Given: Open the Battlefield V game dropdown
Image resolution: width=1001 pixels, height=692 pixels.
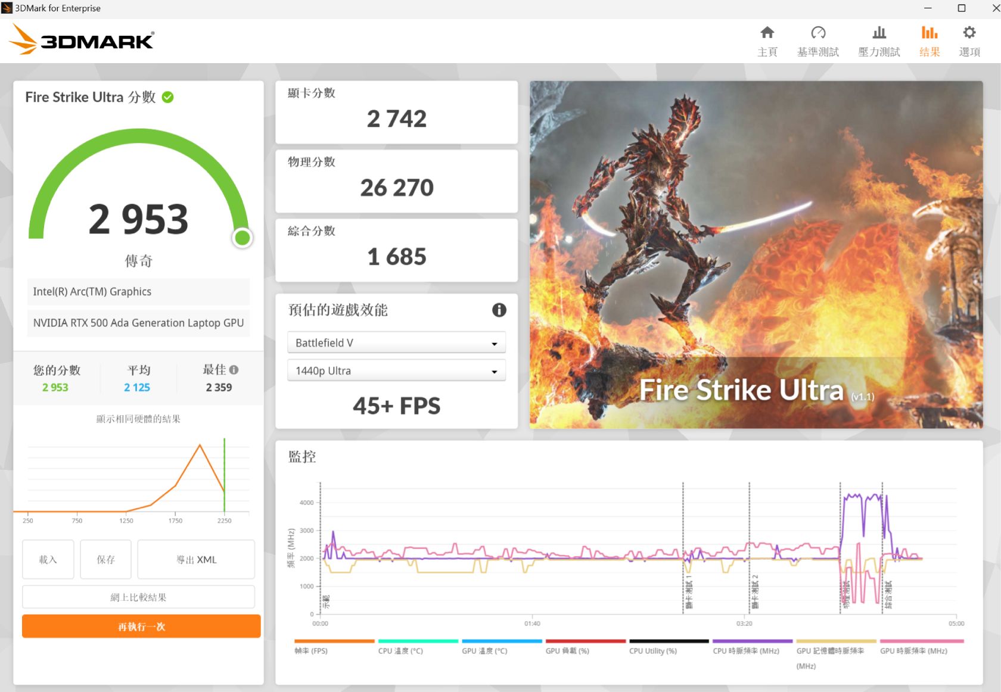Looking at the screenshot, I should (x=396, y=343).
